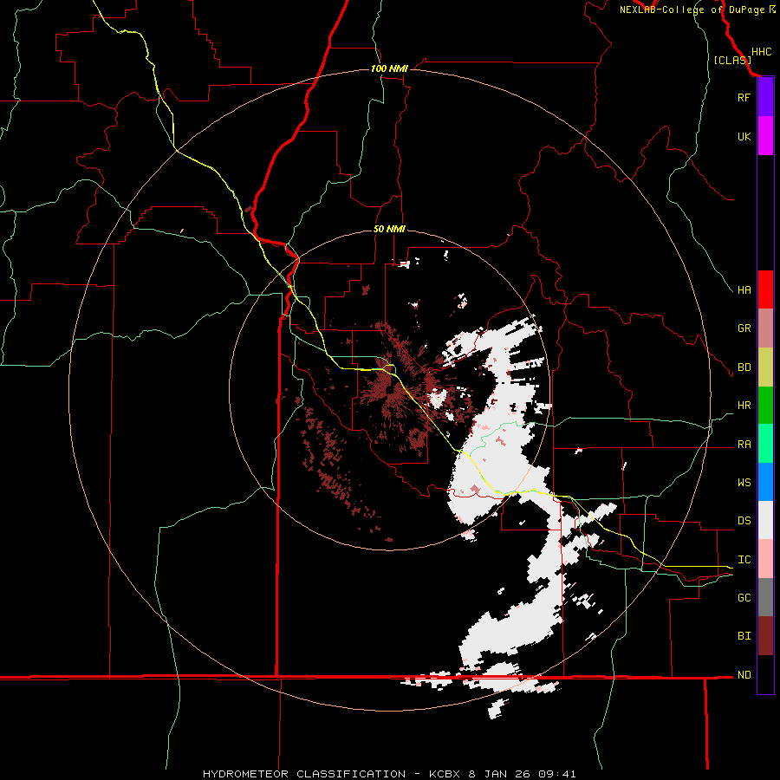Click the 'ND' legend label
780x780 pixels.
point(744,675)
